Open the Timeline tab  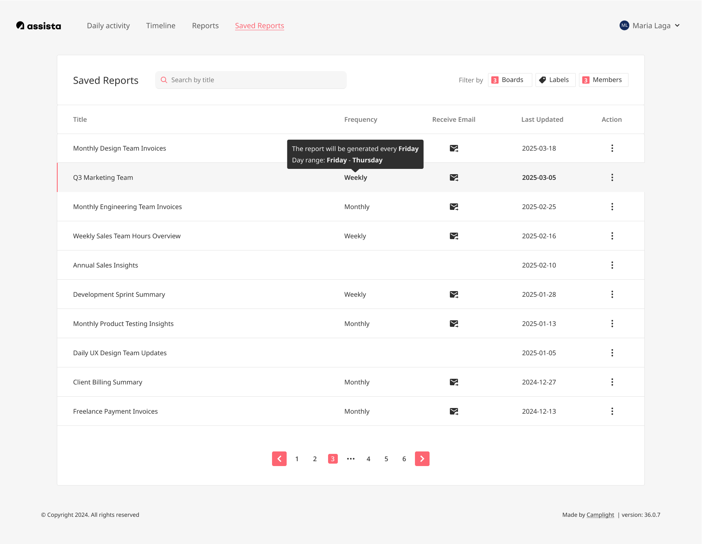click(161, 26)
